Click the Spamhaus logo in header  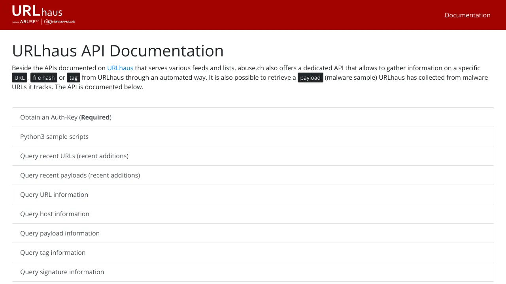[59, 22]
